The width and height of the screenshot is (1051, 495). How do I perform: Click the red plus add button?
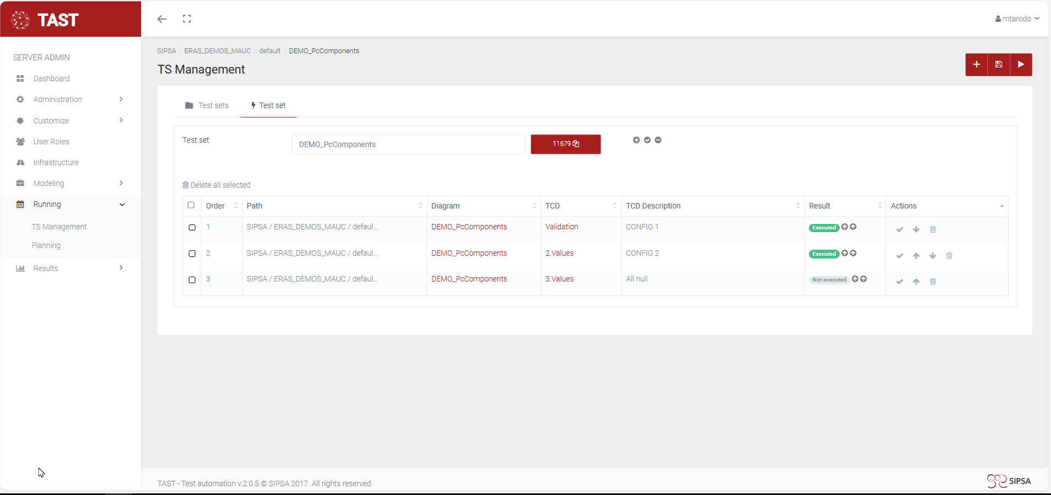(976, 65)
